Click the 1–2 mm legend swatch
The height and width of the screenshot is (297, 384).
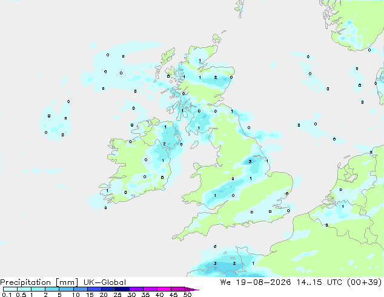point(38,289)
